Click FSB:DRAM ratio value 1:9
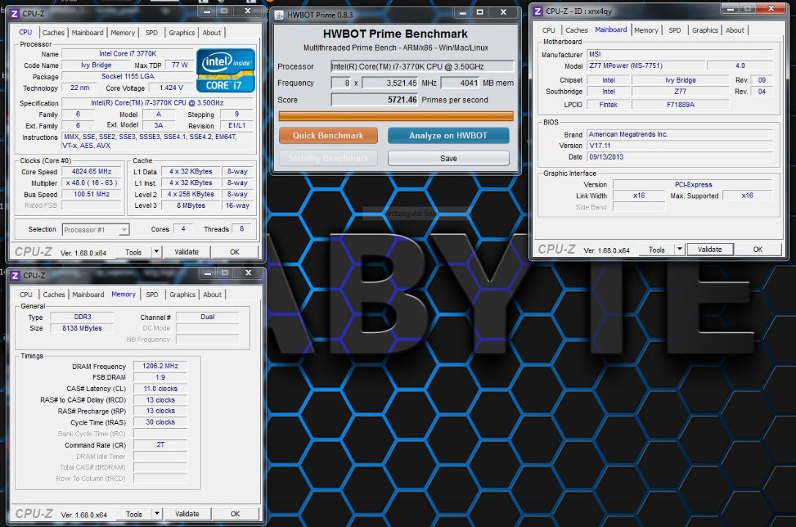 (x=160, y=378)
